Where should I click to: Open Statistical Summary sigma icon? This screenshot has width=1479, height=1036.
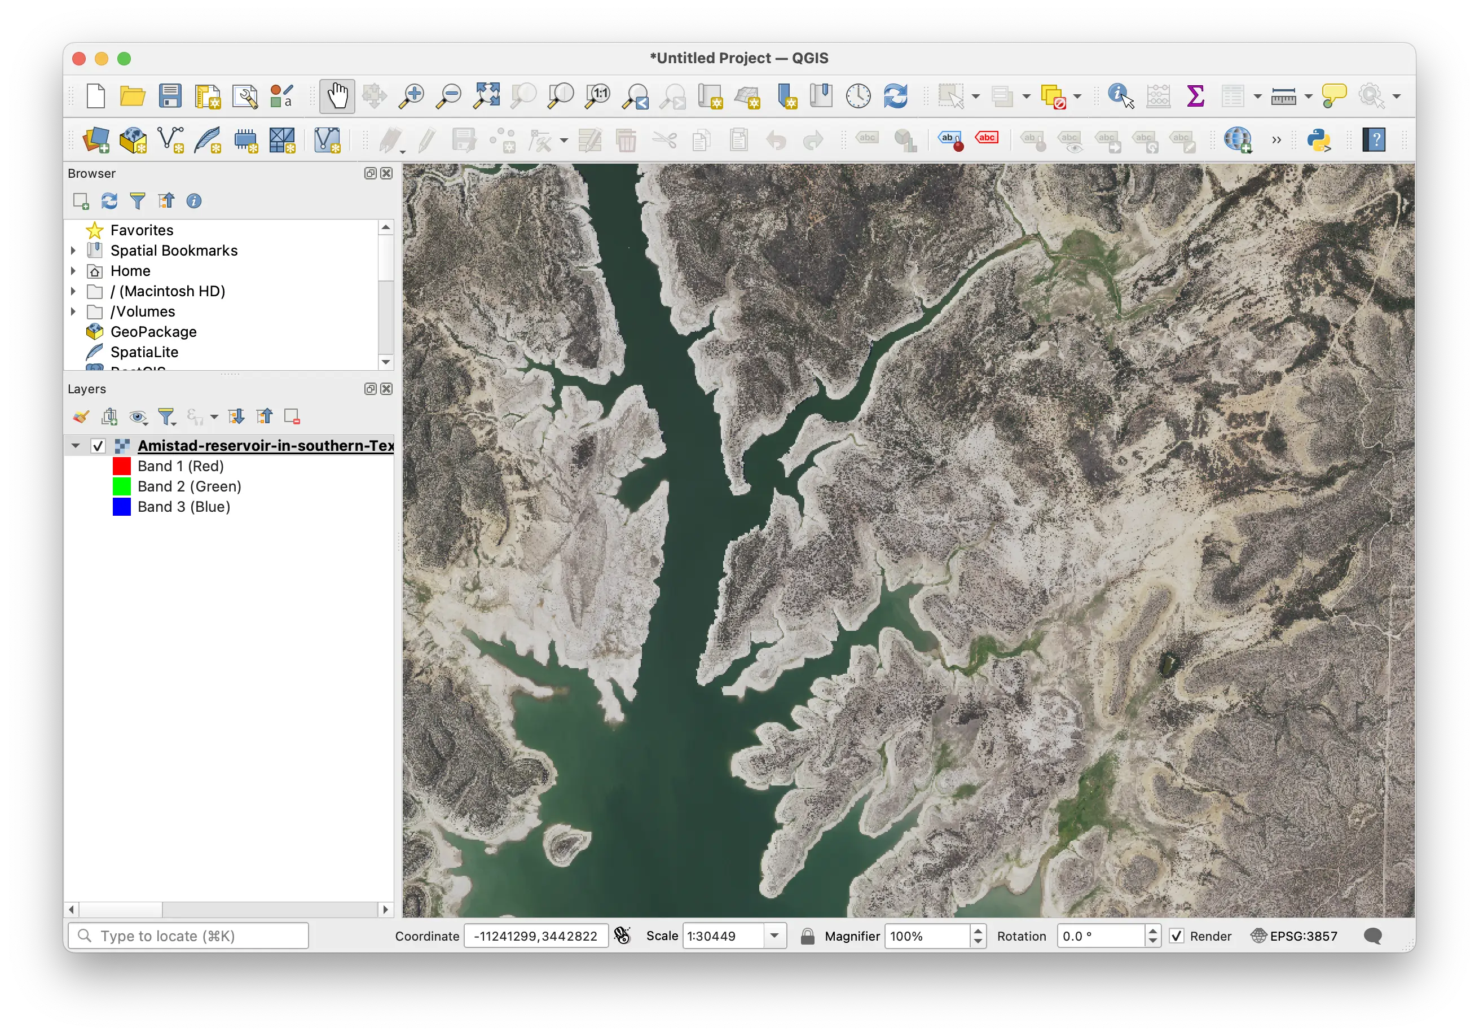pos(1196,96)
